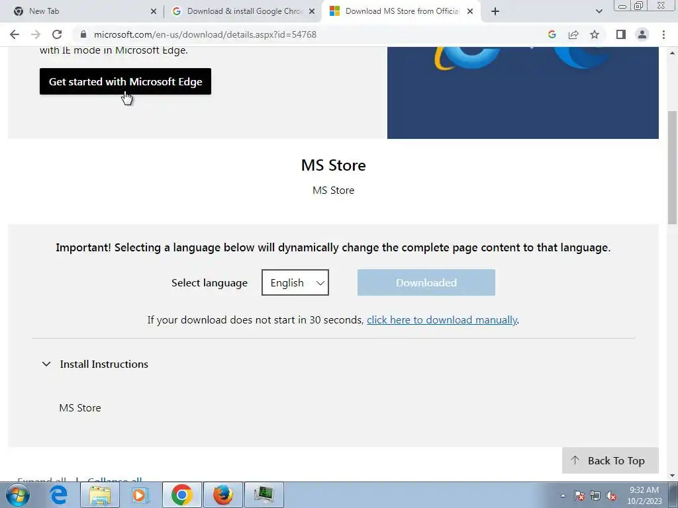Open Chrome three-dot menu

coord(663,34)
